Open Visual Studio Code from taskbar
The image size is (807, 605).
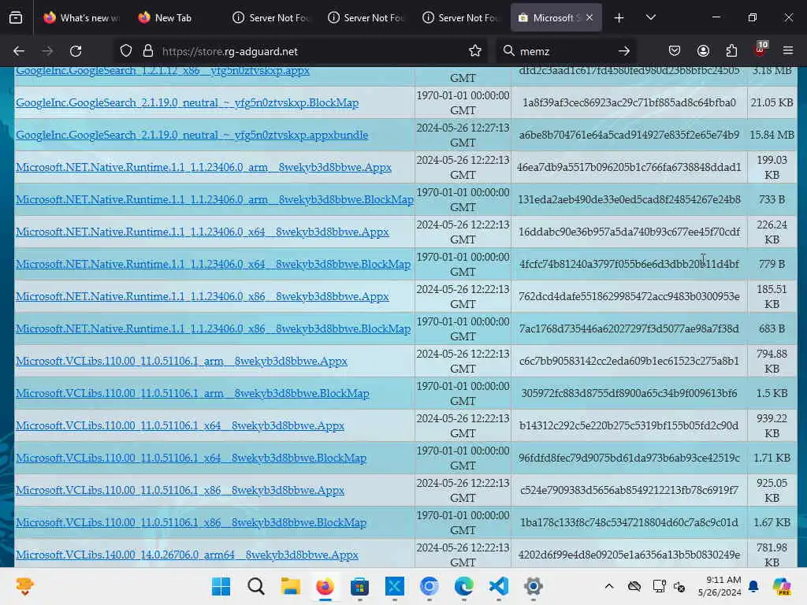(498, 586)
